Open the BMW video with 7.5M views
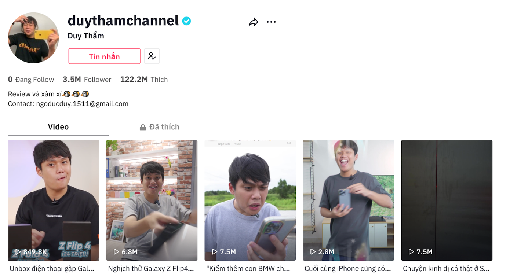 pyautogui.click(x=250, y=200)
